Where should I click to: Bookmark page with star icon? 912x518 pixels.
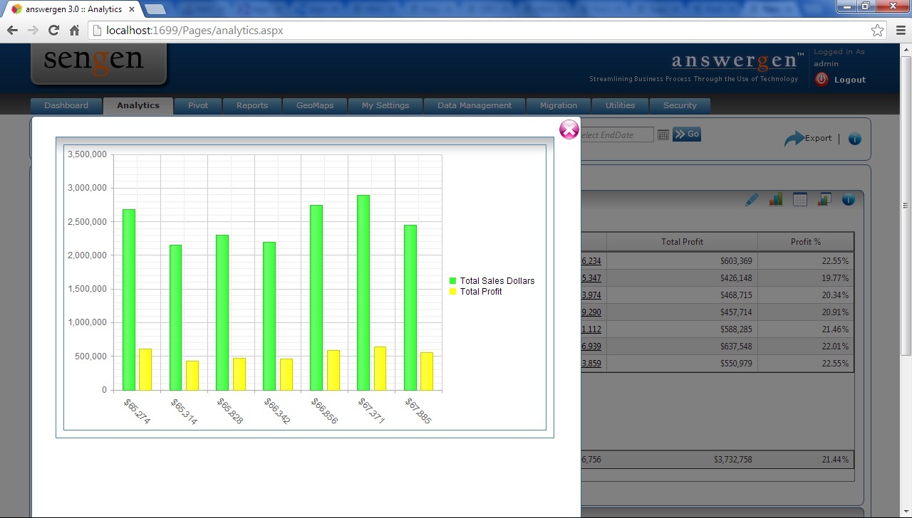878,31
